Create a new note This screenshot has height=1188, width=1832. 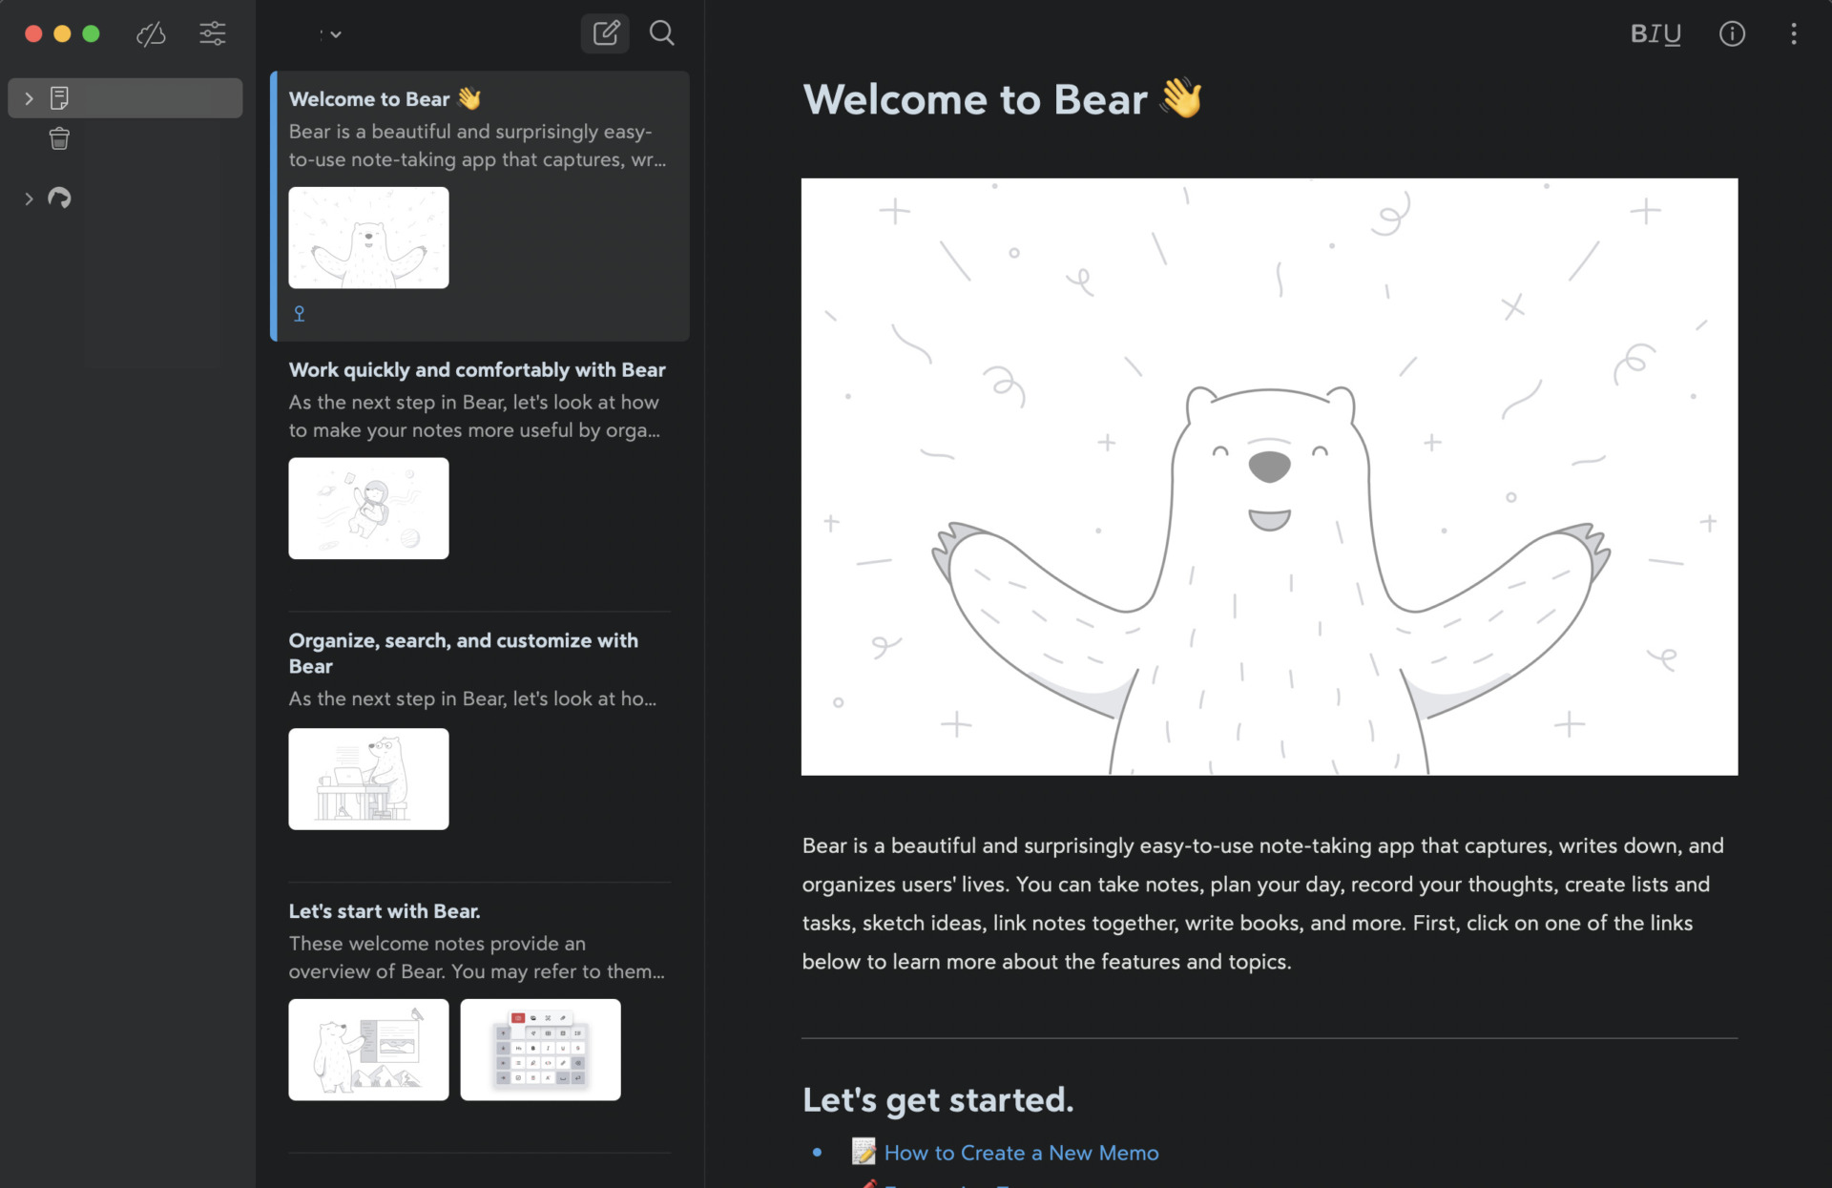604,33
